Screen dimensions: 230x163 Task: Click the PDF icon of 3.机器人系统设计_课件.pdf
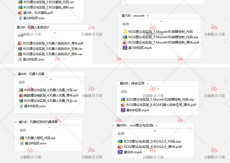[x=20, y=43]
